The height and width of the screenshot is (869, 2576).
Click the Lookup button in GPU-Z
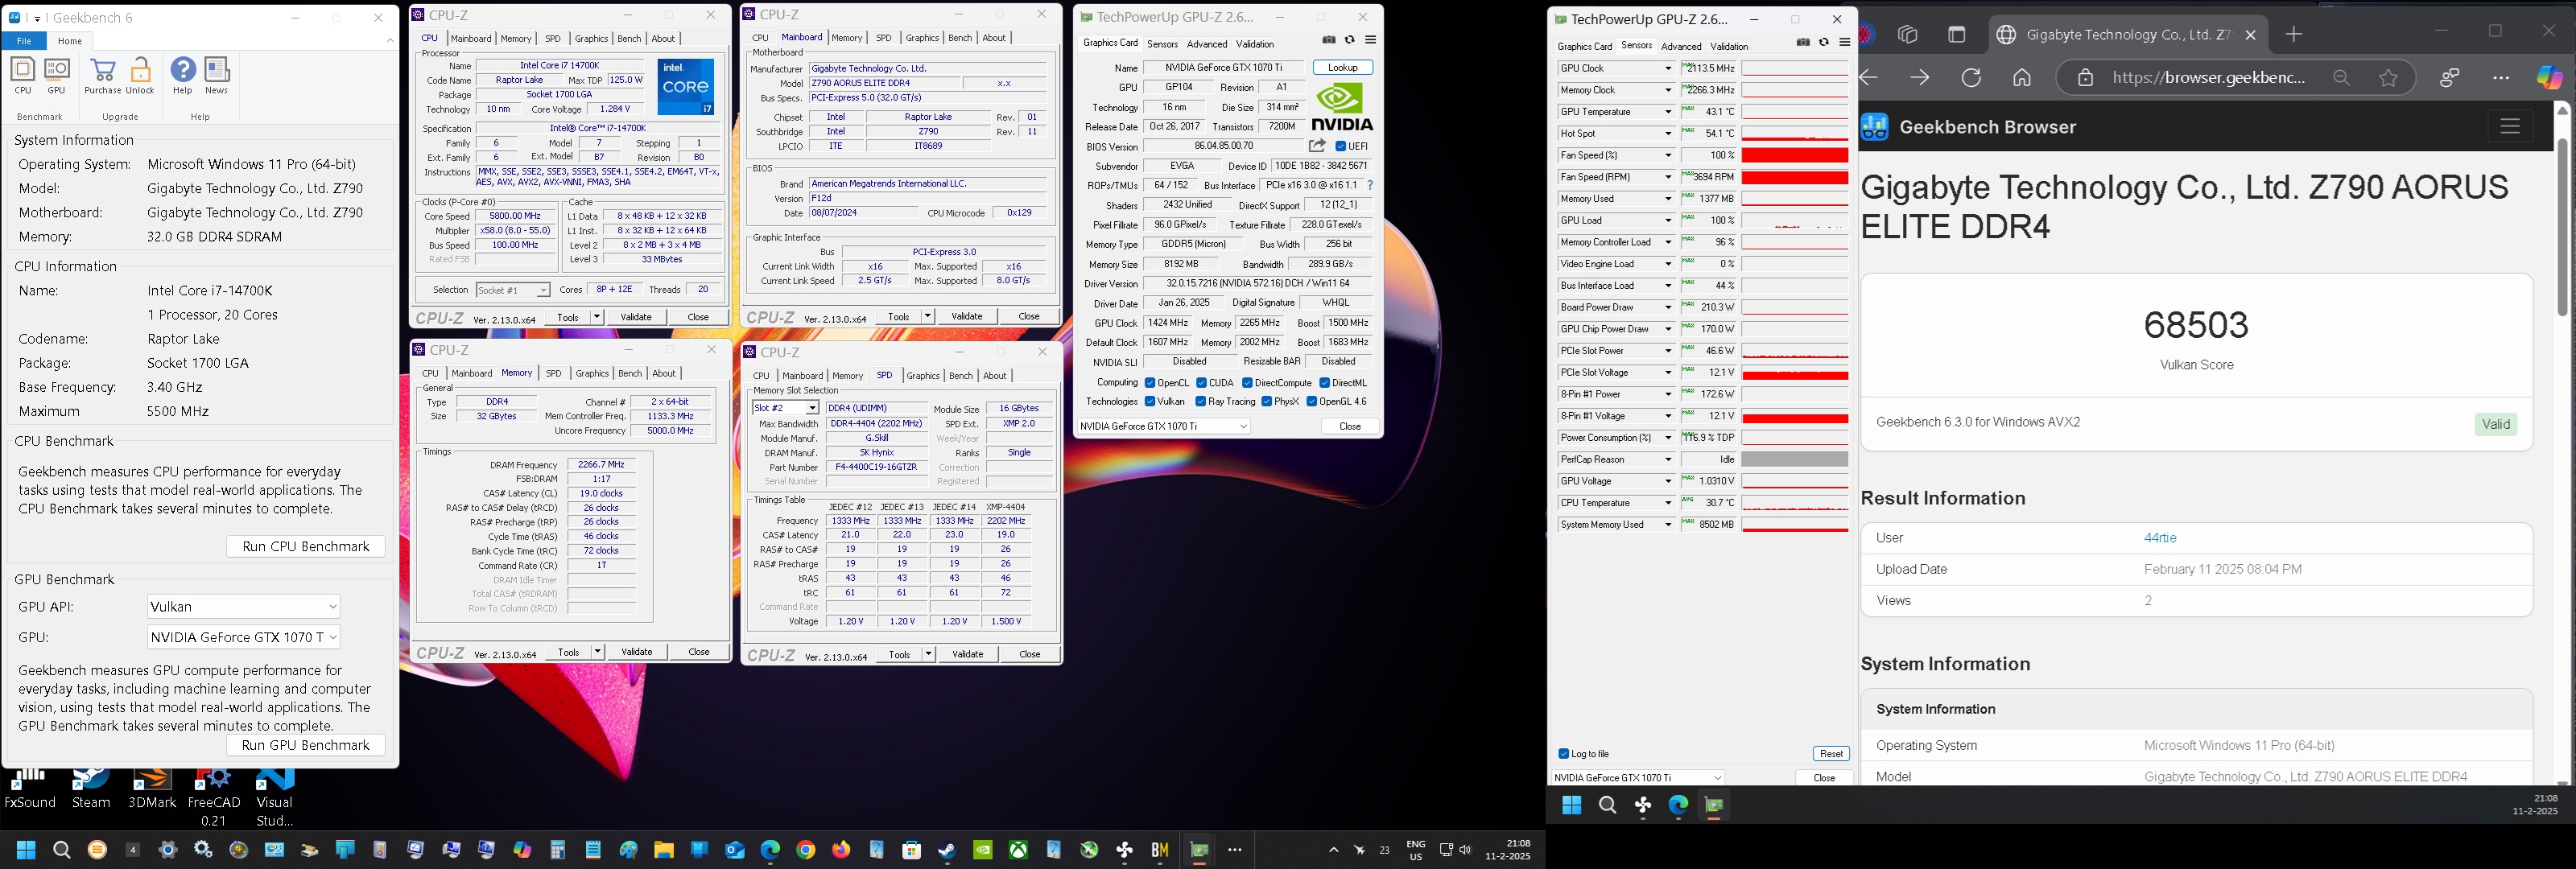click(x=1343, y=68)
